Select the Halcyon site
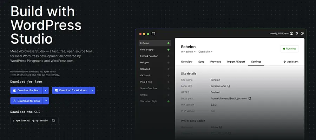This screenshot has height=140, width=316. click(155, 62)
